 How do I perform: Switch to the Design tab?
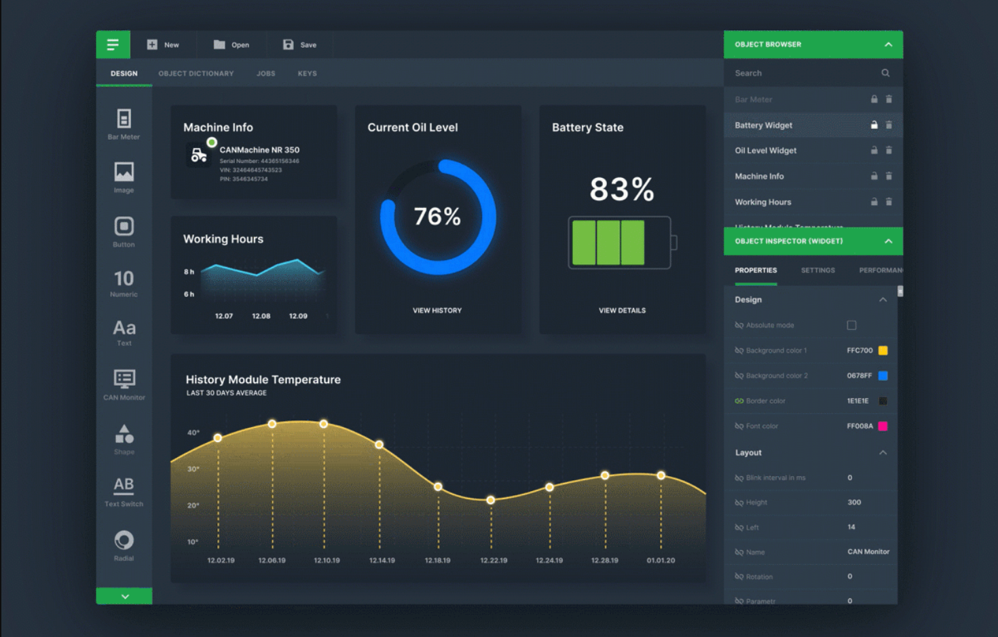[x=124, y=73]
